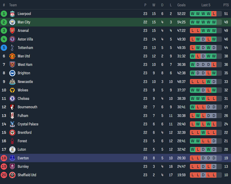231x184 pixels.
Task: Click Liverpool's most recent loss form badge
Action: (x=214, y=14)
